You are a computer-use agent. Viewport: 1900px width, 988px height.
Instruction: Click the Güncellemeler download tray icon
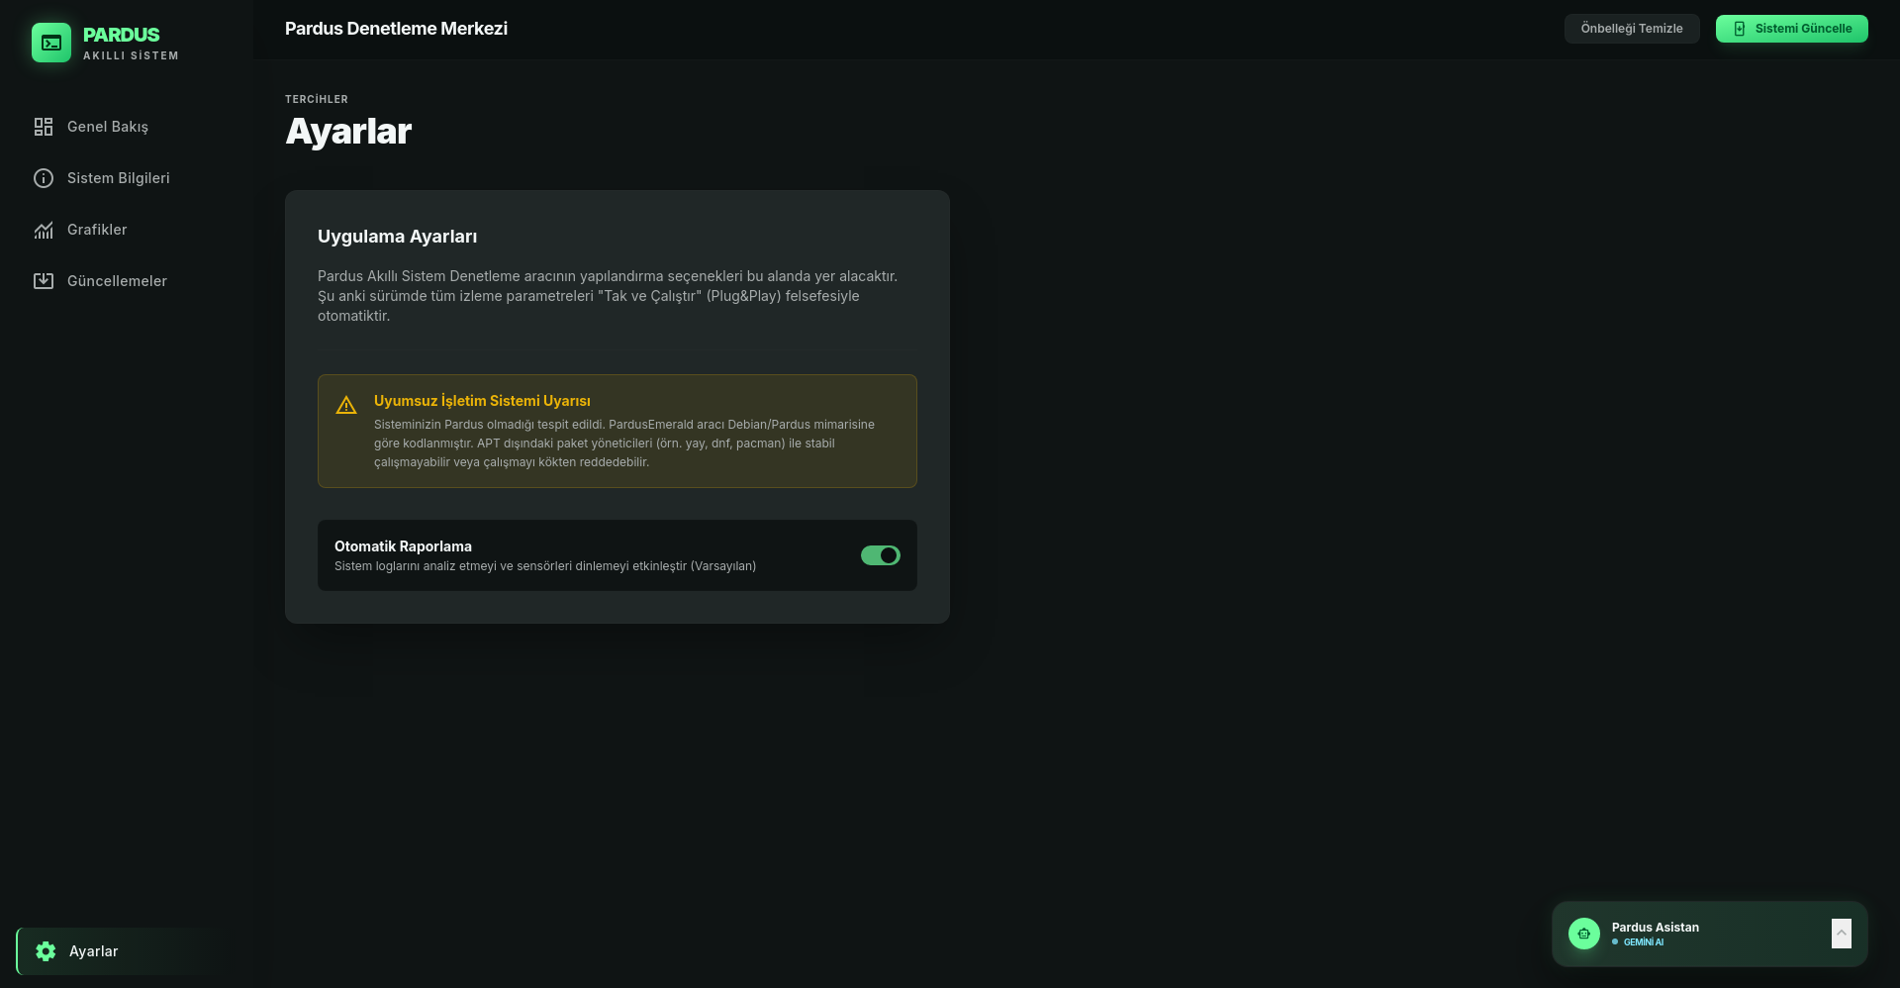pos(44,281)
